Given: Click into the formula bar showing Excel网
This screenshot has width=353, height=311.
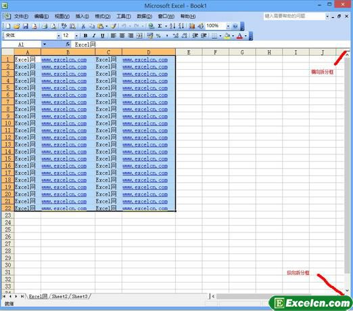Looking at the screenshot, I should pyautogui.click(x=211, y=45).
